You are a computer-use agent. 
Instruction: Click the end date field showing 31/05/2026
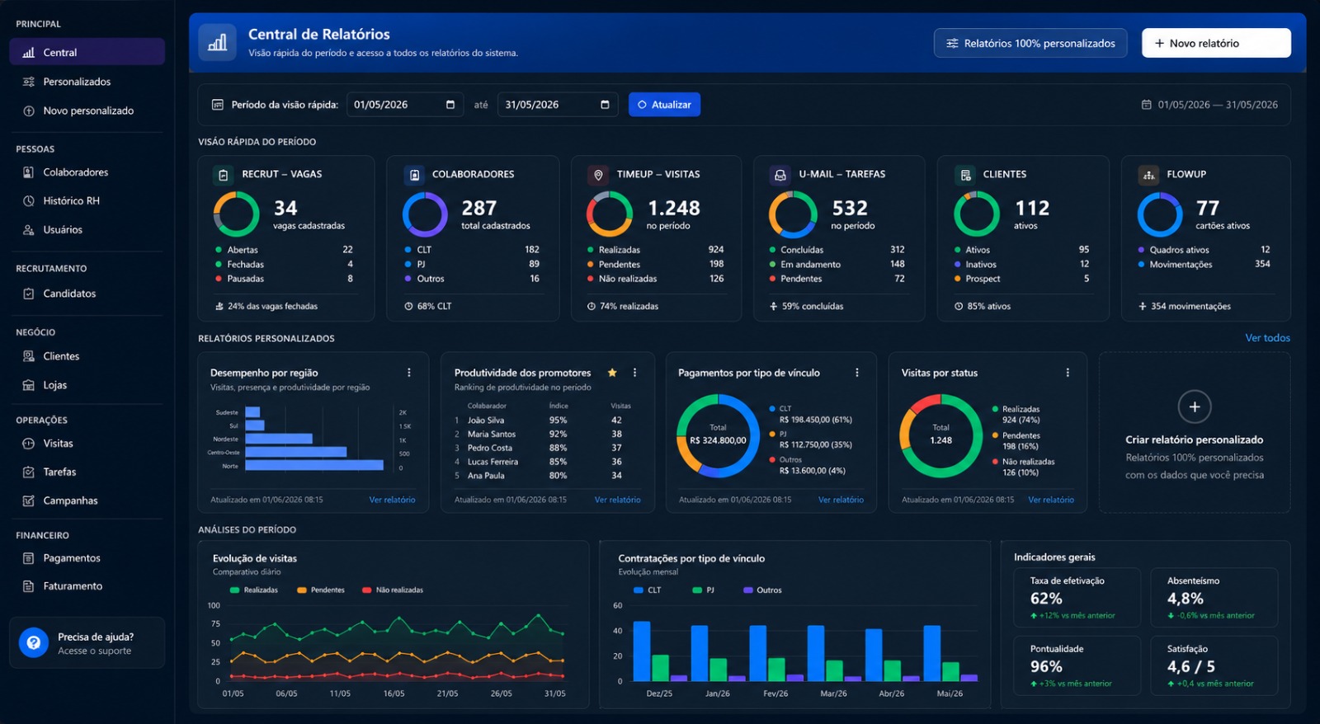558,105
